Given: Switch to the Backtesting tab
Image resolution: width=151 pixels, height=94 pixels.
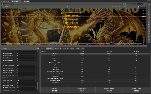Looking at the screenshot, I should (16, 1).
